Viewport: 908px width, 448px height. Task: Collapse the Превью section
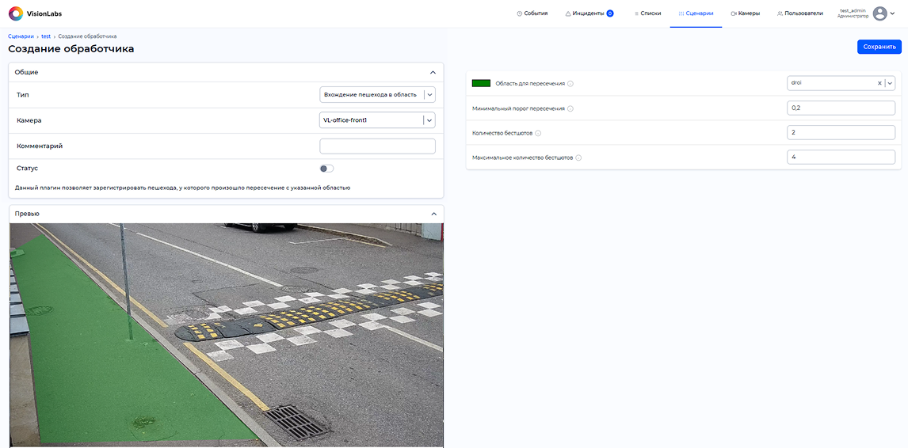(433, 214)
